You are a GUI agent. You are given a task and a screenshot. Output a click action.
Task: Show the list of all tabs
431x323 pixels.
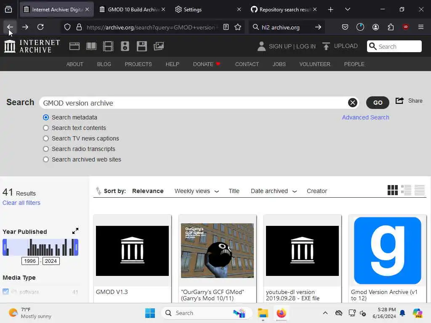coord(347,10)
